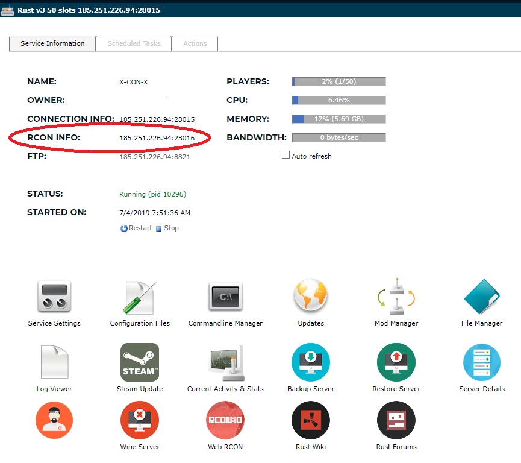This screenshot has width=521, height=463.
Task: Launch Web RCON
Action: [x=225, y=420]
